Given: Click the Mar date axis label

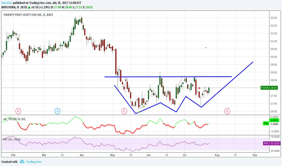Looking at the screenshot, I should click(x=44, y=155).
